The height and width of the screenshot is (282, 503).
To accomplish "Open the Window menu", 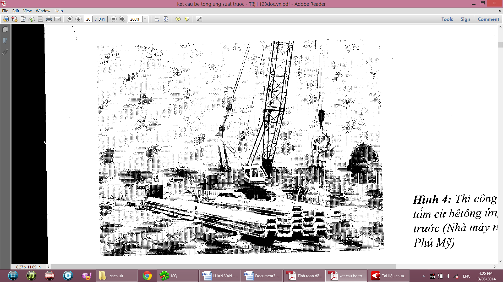I will [43, 11].
